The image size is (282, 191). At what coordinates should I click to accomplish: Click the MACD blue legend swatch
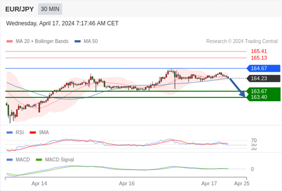tap(9, 159)
